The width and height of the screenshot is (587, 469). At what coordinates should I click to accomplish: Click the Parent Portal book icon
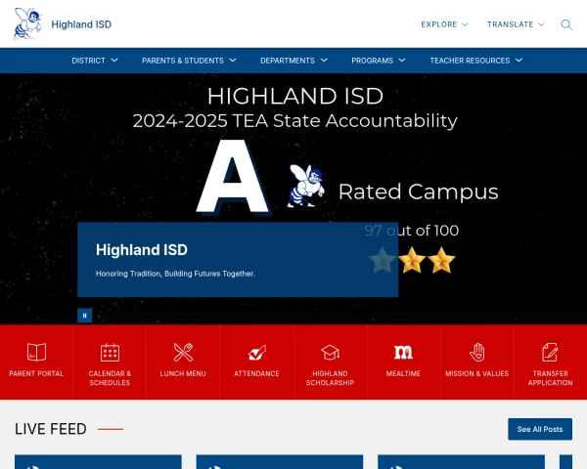click(37, 352)
